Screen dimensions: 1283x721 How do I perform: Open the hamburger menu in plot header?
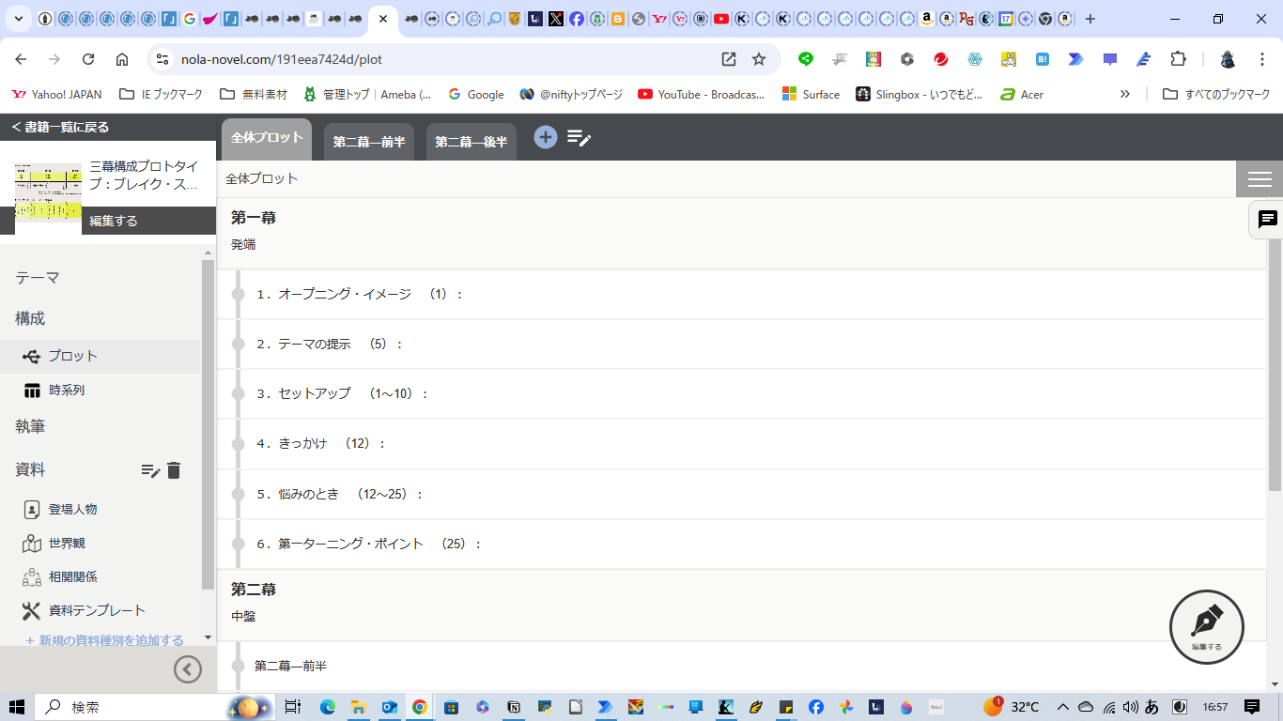click(x=1260, y=179)
